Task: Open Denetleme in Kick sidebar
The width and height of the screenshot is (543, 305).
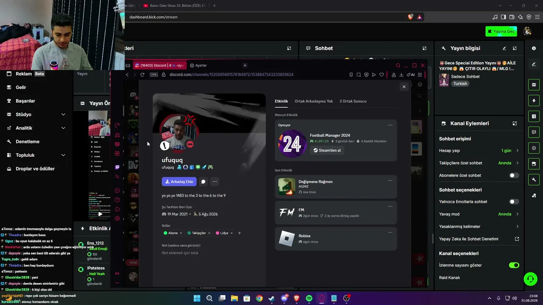Action: tap(28, 141)
